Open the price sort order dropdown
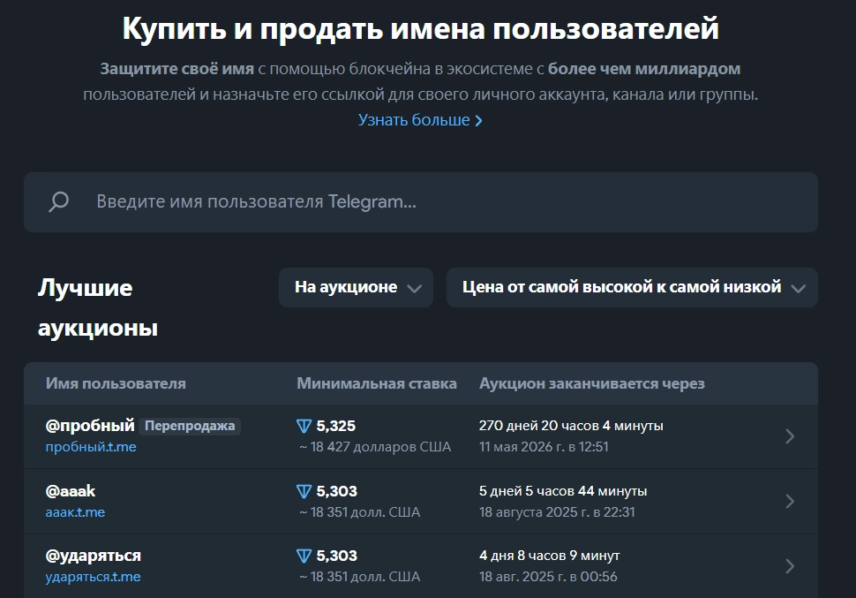This screenshot has width=856, height=598. (632, 287)
